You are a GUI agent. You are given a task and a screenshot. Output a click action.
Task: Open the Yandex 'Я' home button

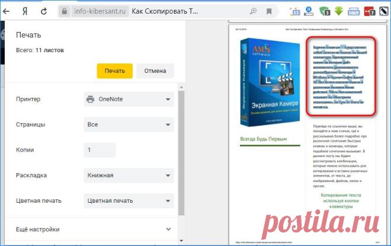click(x=25, y=11)
